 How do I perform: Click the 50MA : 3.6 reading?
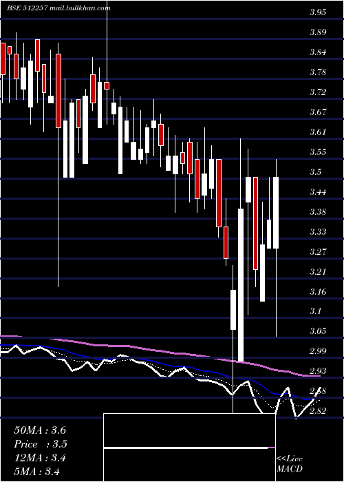point(40,430)
